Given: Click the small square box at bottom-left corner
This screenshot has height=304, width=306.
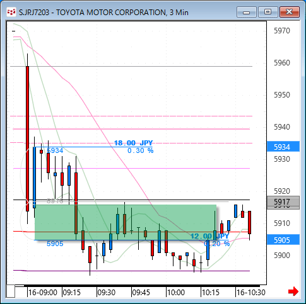Looking at the screenshot, I should pyautogui.click(x=11, y=291).
